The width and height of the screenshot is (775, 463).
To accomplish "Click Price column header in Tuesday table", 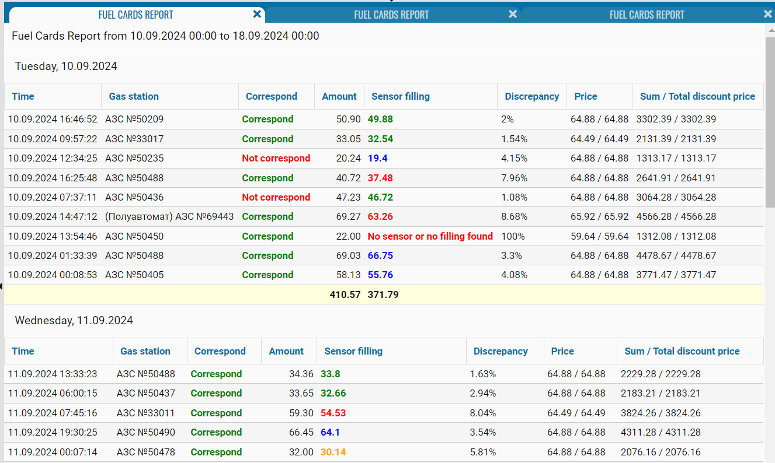I will [586, 96].
